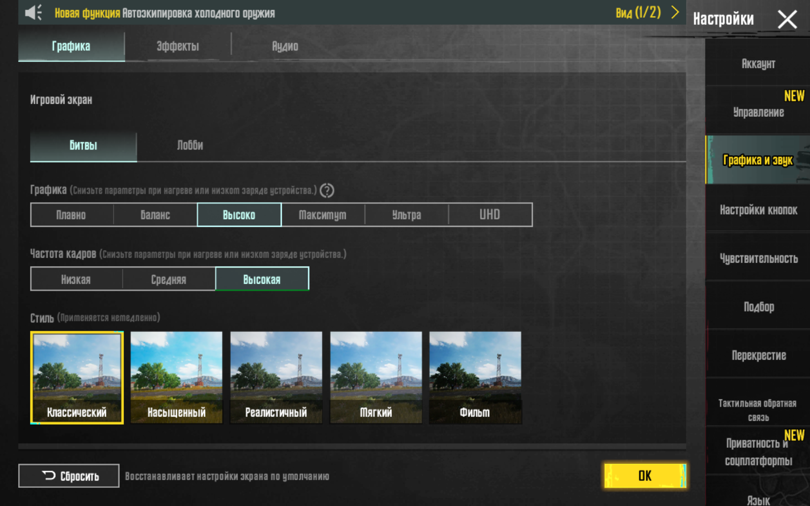Click the speaker announcement icon
The width and height of the screenshot is (810, 506).
click(33, 13)
